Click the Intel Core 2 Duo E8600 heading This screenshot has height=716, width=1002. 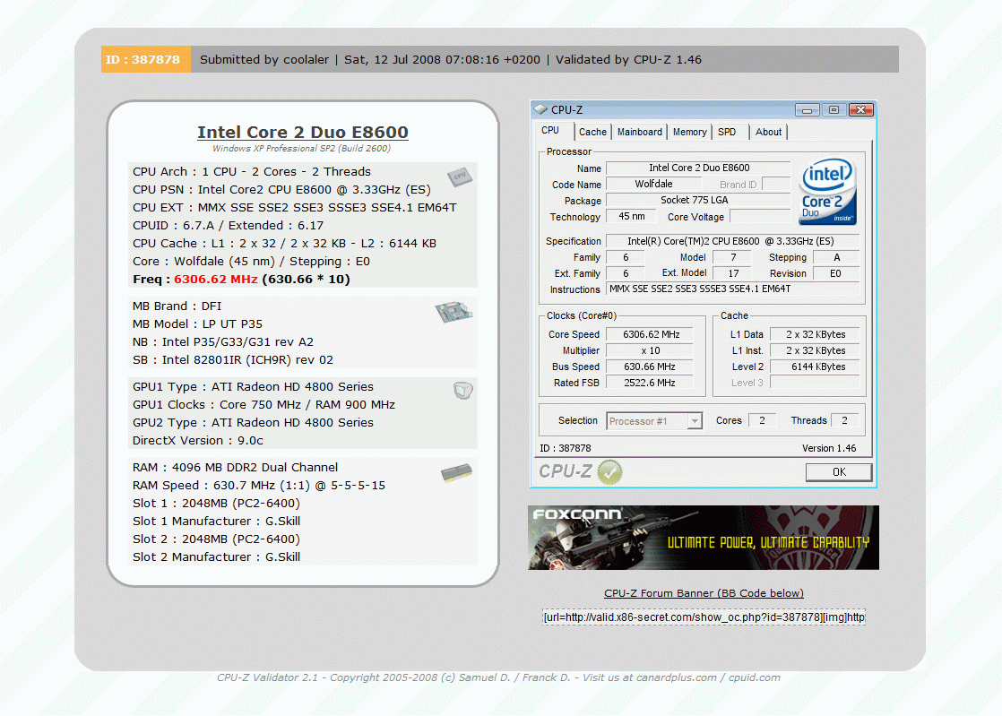click(x=303, y=133)
